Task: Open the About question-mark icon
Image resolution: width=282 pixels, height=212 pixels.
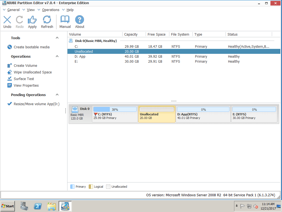Action: [80, 20]
